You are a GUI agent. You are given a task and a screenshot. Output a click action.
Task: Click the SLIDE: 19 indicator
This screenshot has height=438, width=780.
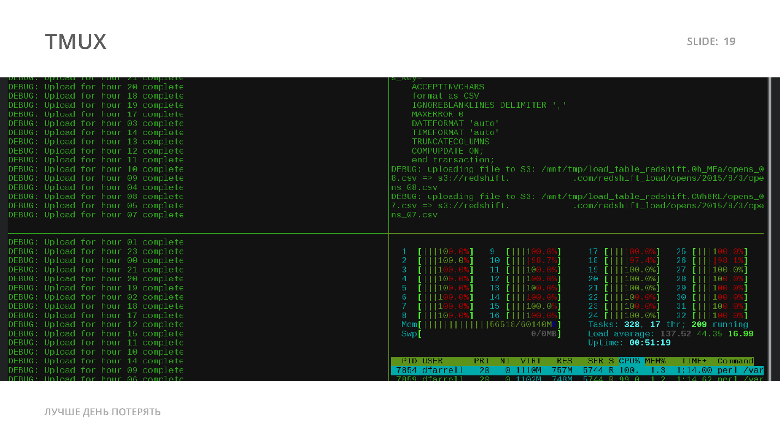(x=711, y=41)
